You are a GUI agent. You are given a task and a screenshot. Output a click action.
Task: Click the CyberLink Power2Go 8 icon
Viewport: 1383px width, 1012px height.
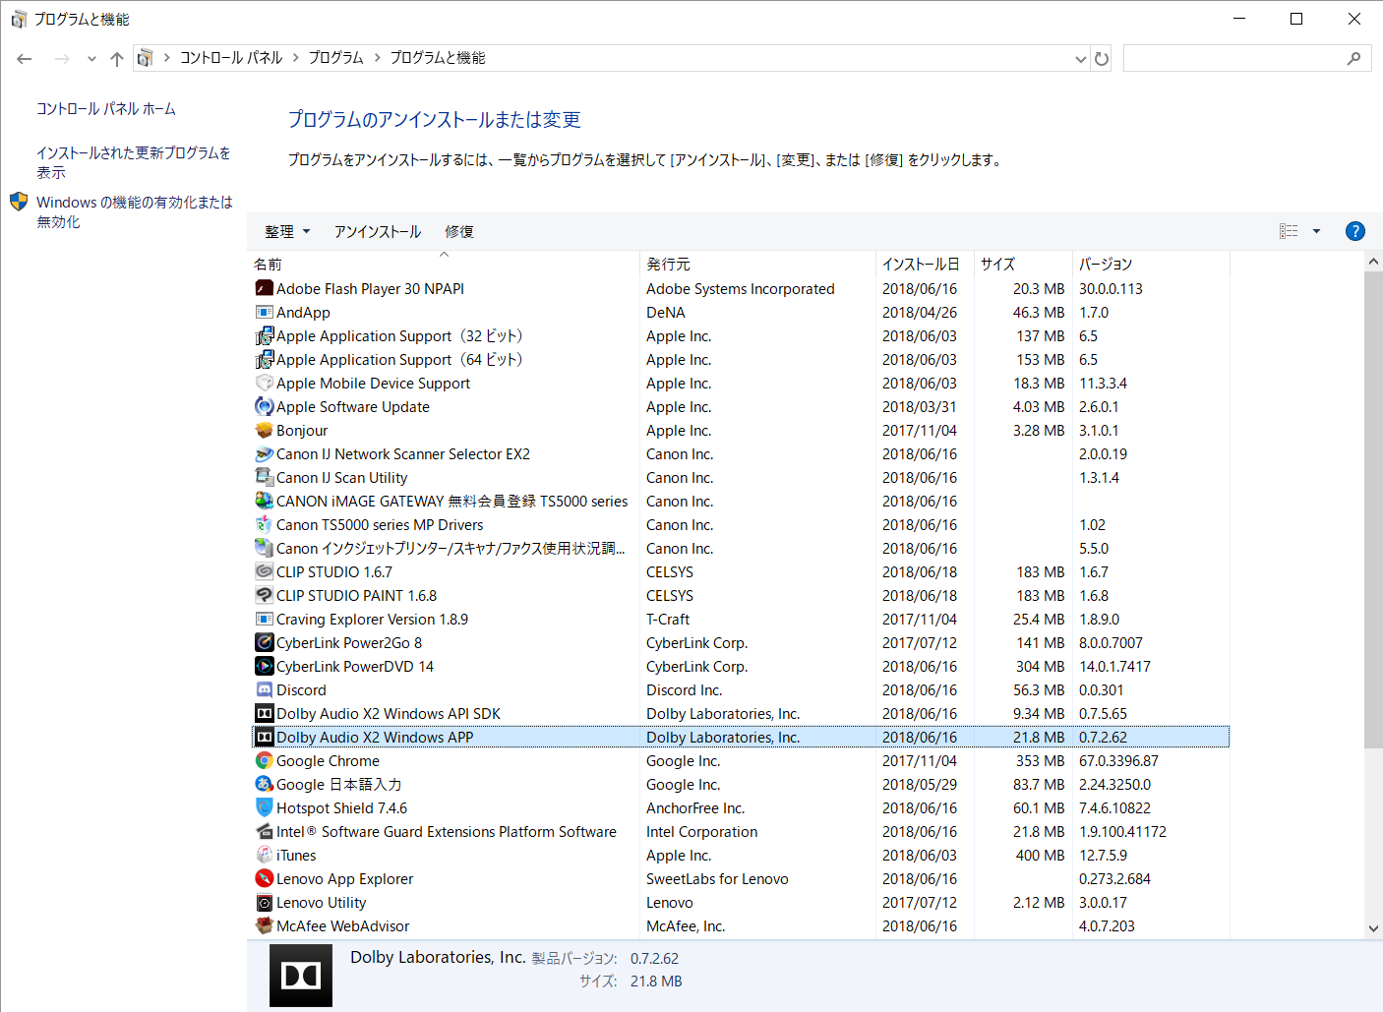tap(264, 642)
